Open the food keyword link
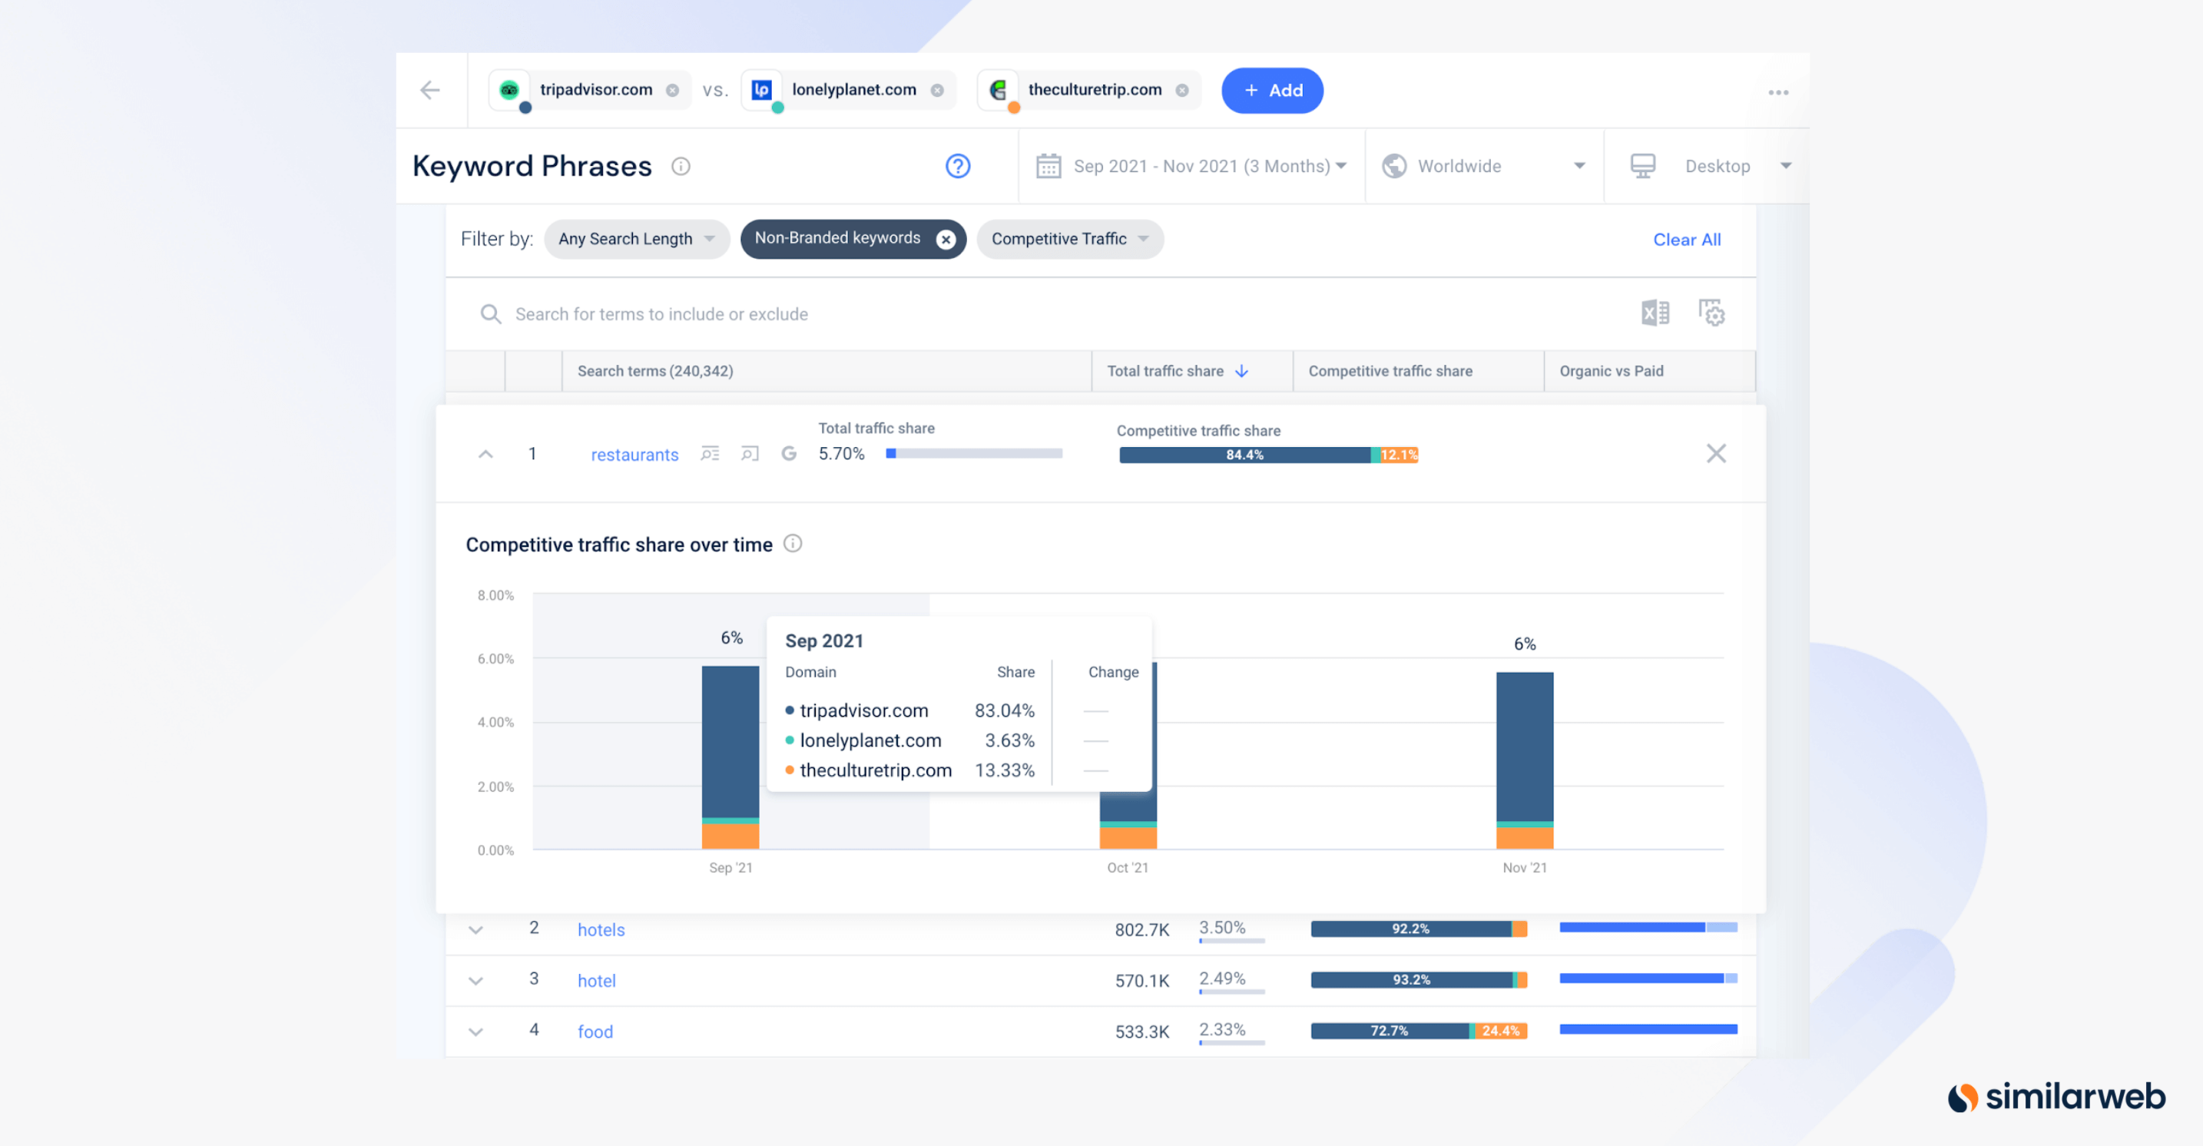The image size is (2203, 1146). tap(595, 1032)
